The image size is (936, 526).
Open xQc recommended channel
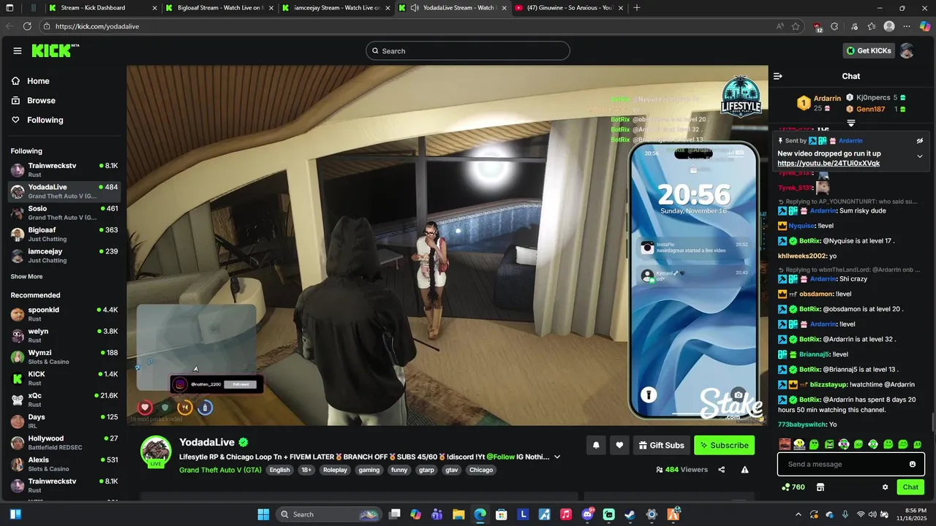[64, 400]
